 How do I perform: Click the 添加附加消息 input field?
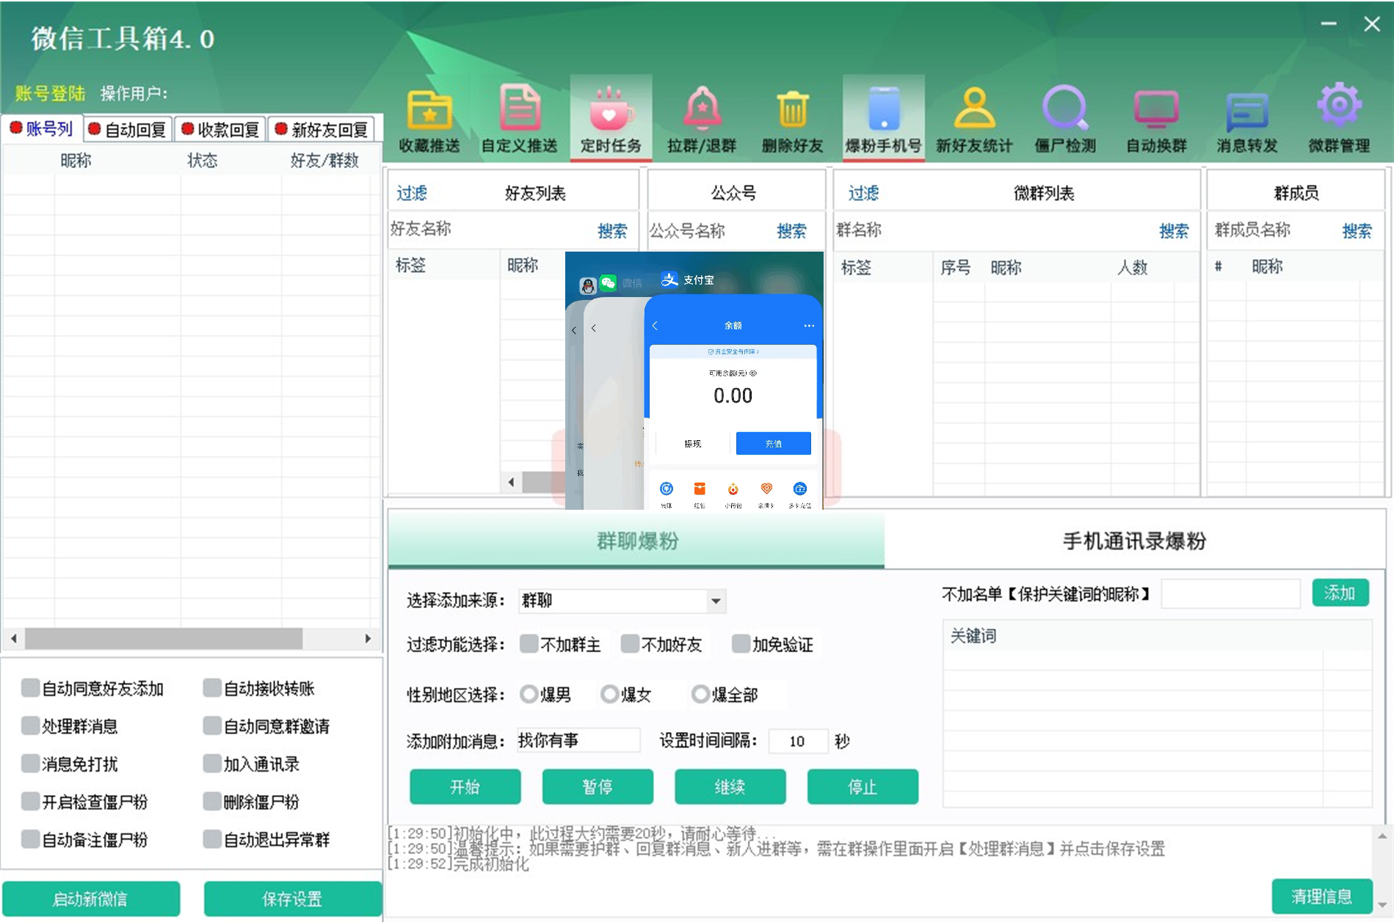[x=578, y=740]
